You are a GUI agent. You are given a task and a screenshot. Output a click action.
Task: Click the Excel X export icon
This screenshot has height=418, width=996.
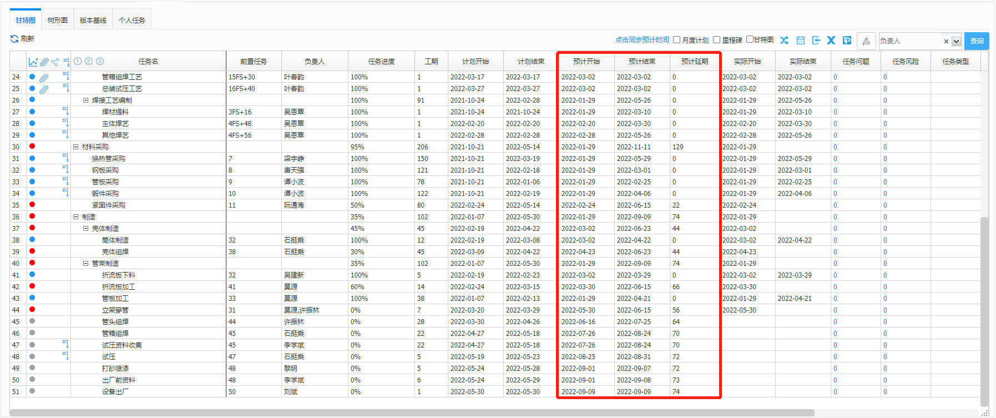[831, 41]
